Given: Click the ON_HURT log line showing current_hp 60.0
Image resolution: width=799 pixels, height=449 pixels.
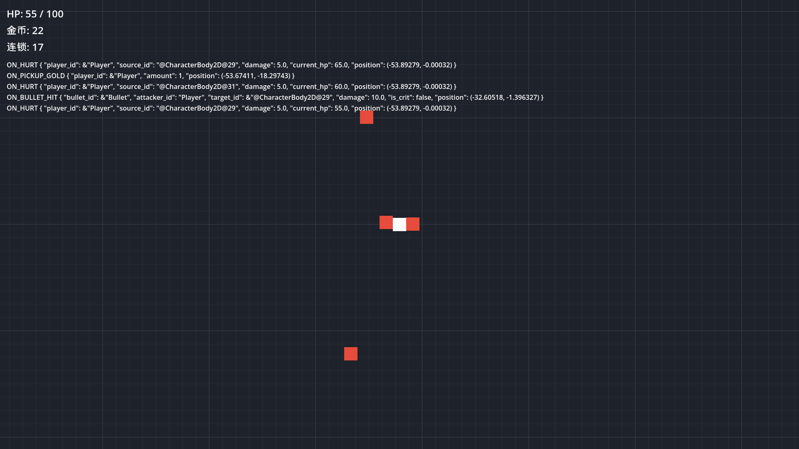Looking at the screenshot, I should pos(231,86).
